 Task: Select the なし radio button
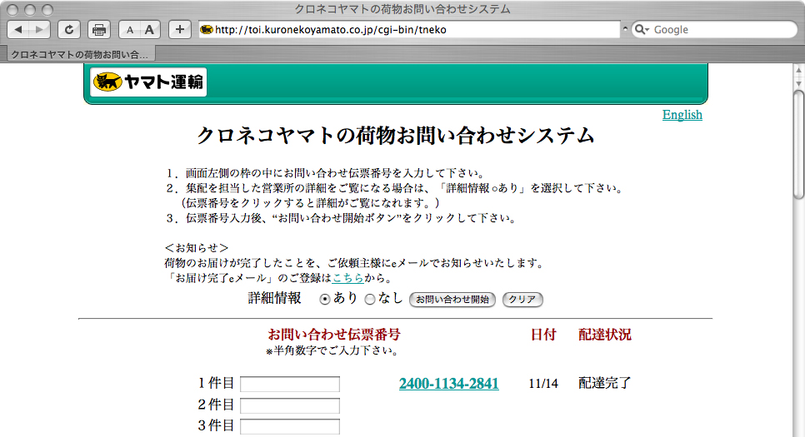coord(370,300)
